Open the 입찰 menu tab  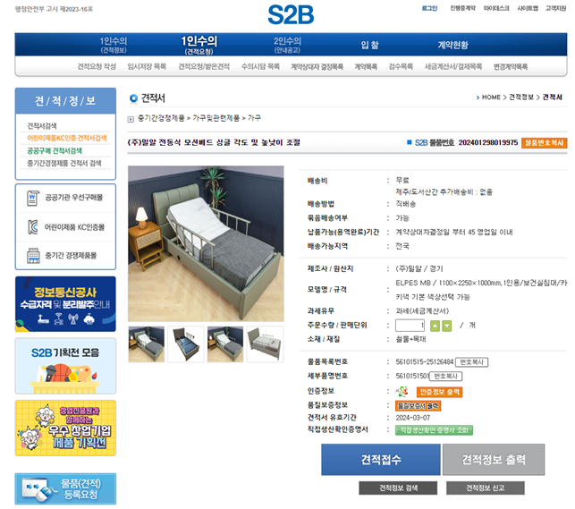(369, 45)
